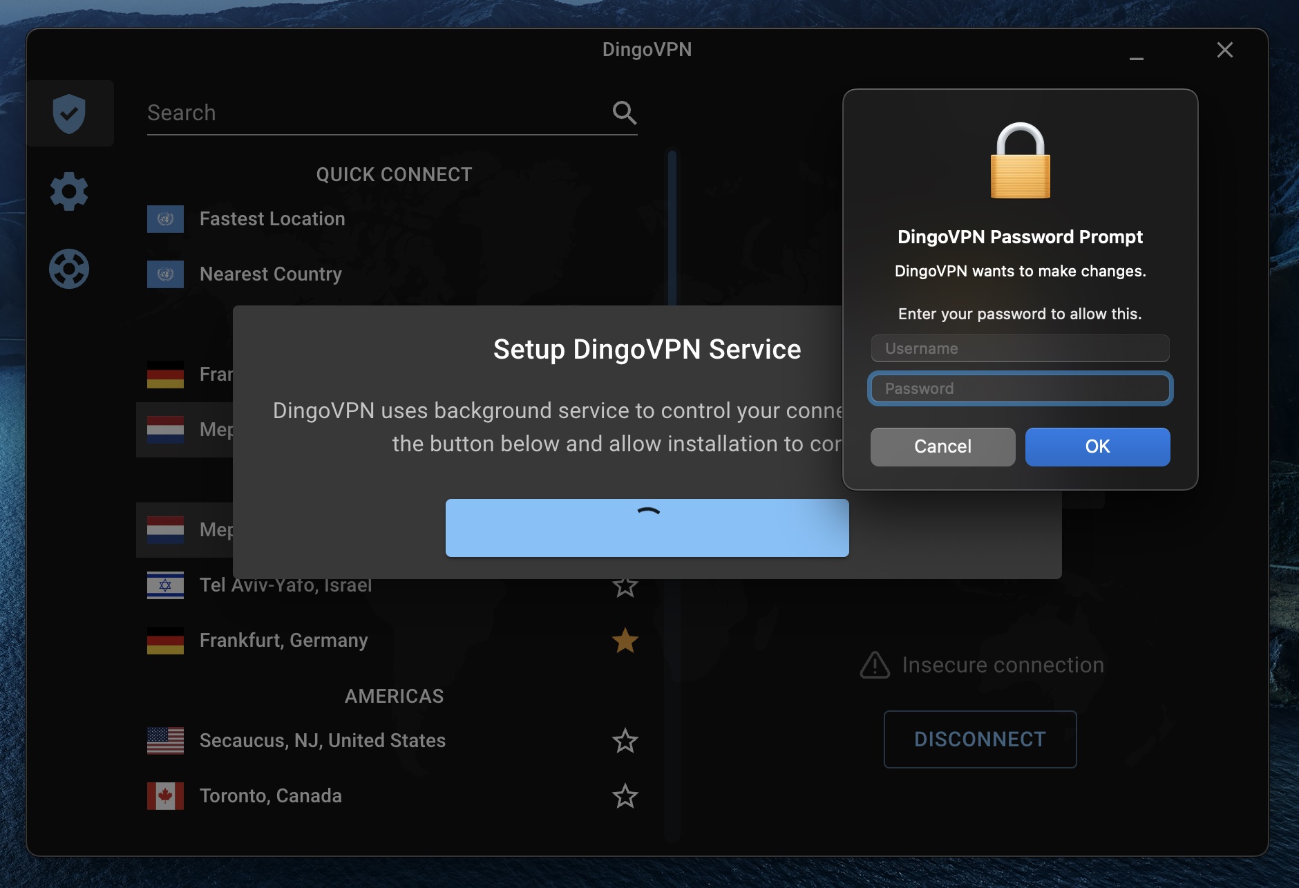Click the Search locations field
The image size is (1299, 888).
click(x=373, y=113)
